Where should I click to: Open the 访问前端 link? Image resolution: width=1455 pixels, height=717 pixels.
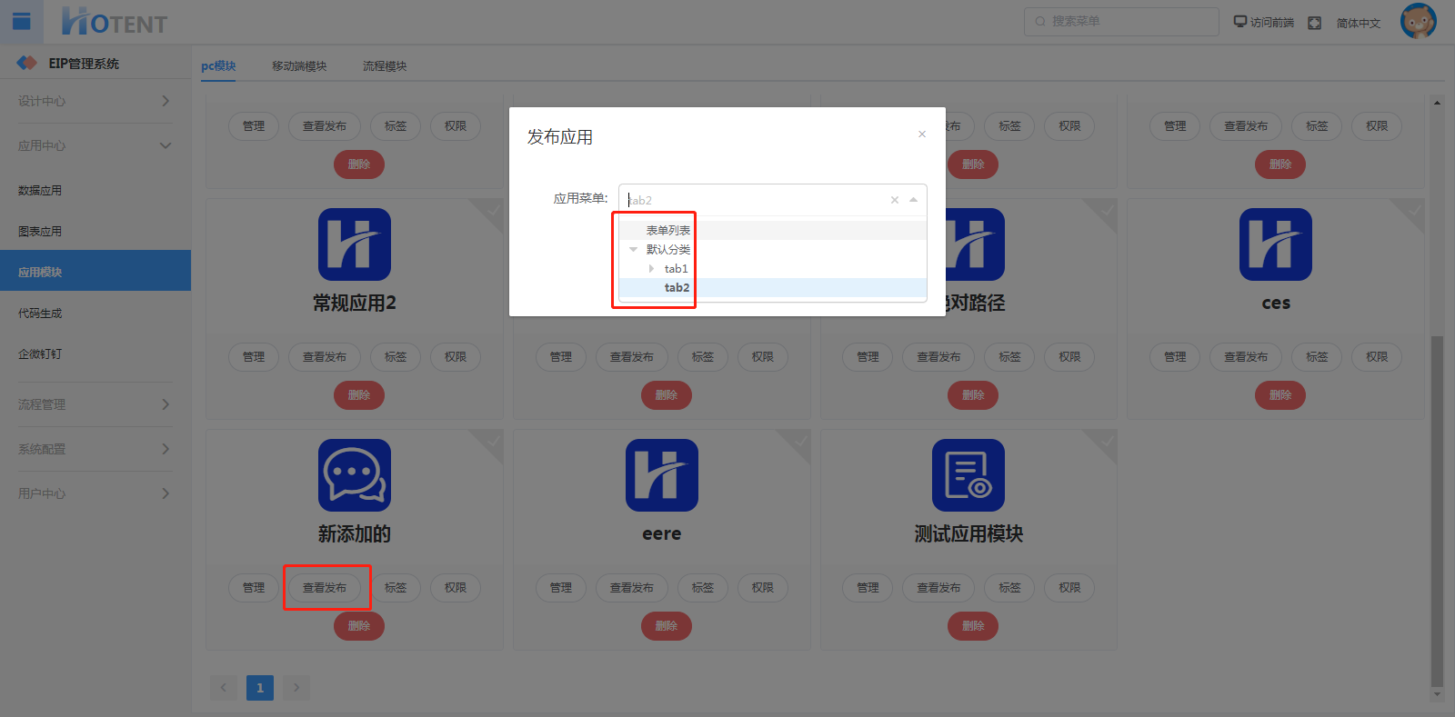coord(1264,23)
